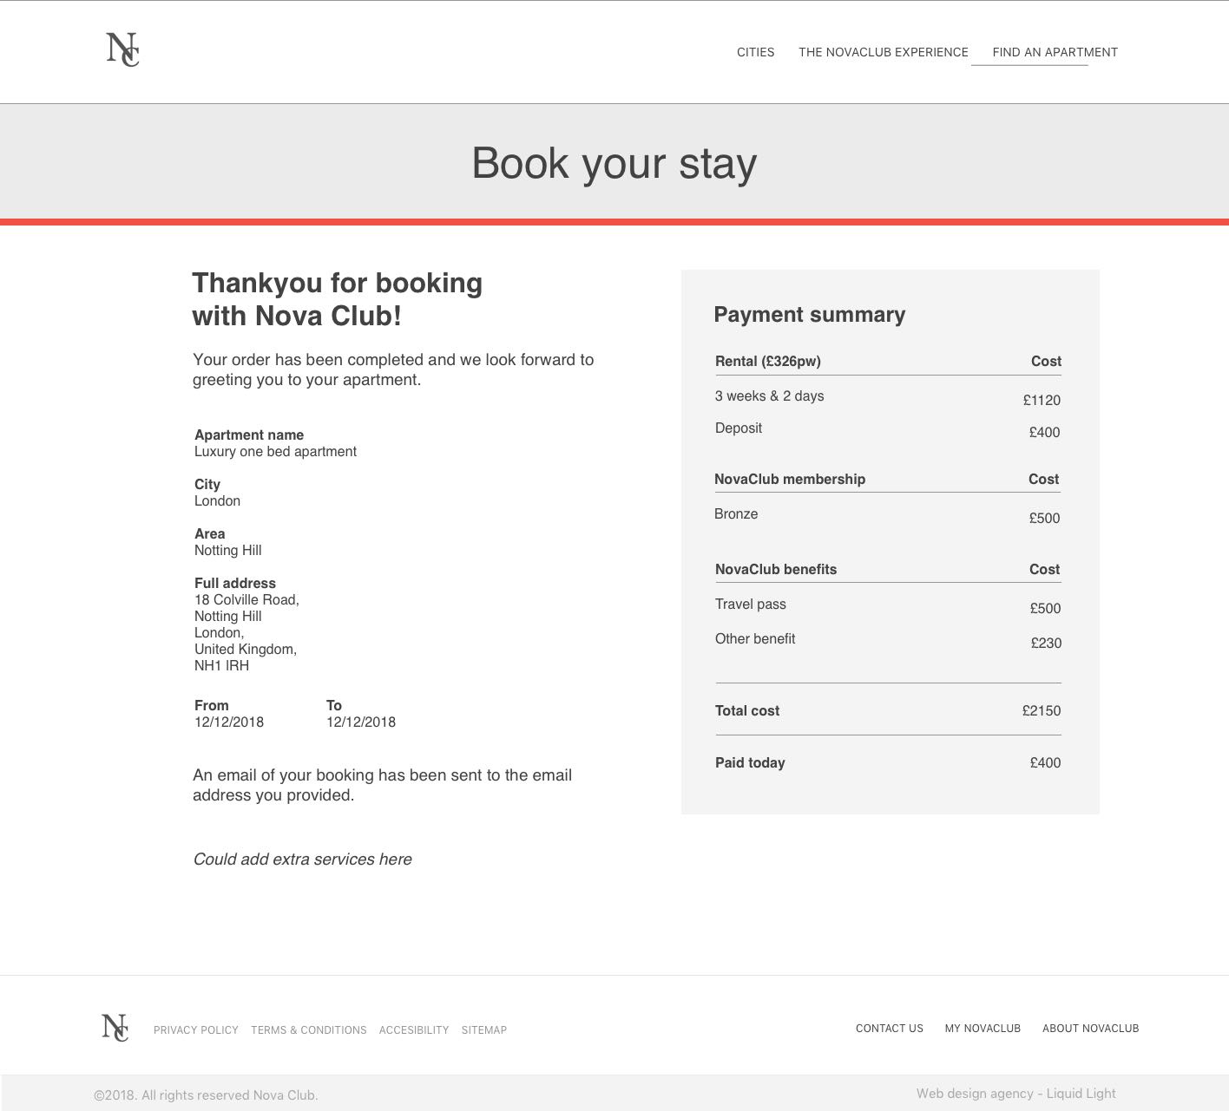
Task: Click the NC logo in the header
Action: pos(122,49)
